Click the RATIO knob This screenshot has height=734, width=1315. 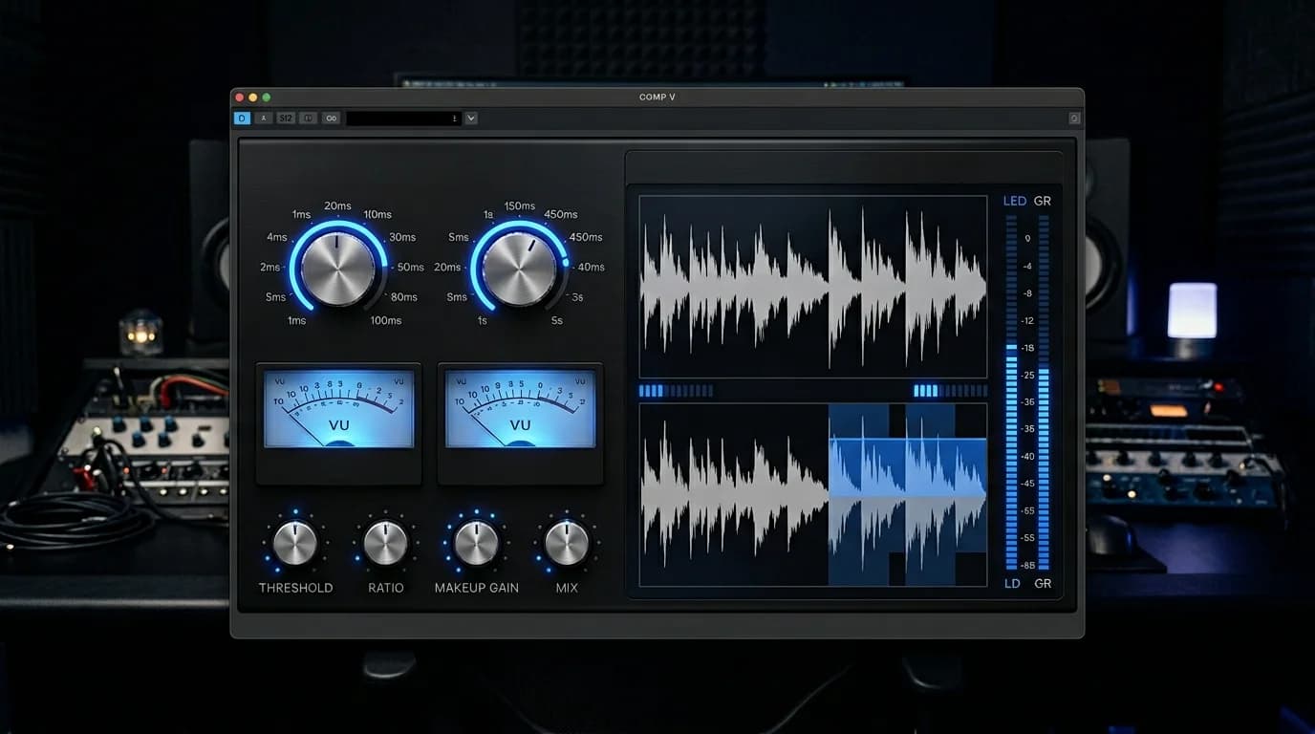click(385, 542)
